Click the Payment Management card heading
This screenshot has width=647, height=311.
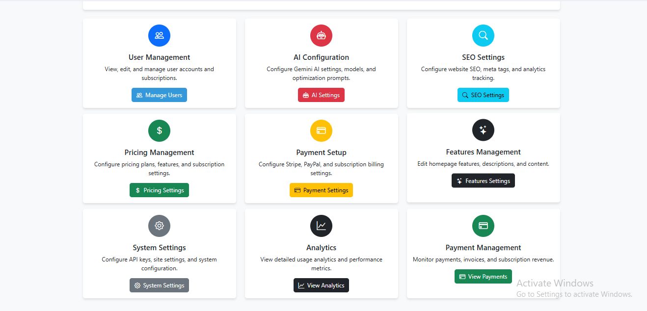click(483, 248)
